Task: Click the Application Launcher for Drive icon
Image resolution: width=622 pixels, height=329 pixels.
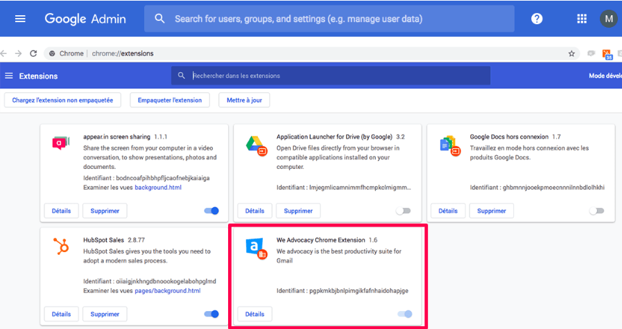Action: 256,145
